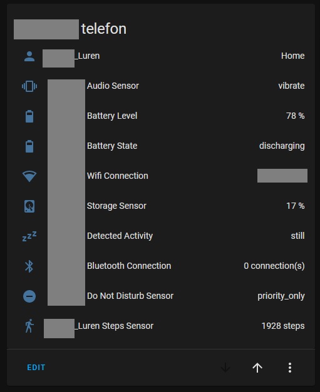Click the Do Not Disturb minus-circle icon

coord(29,296)
